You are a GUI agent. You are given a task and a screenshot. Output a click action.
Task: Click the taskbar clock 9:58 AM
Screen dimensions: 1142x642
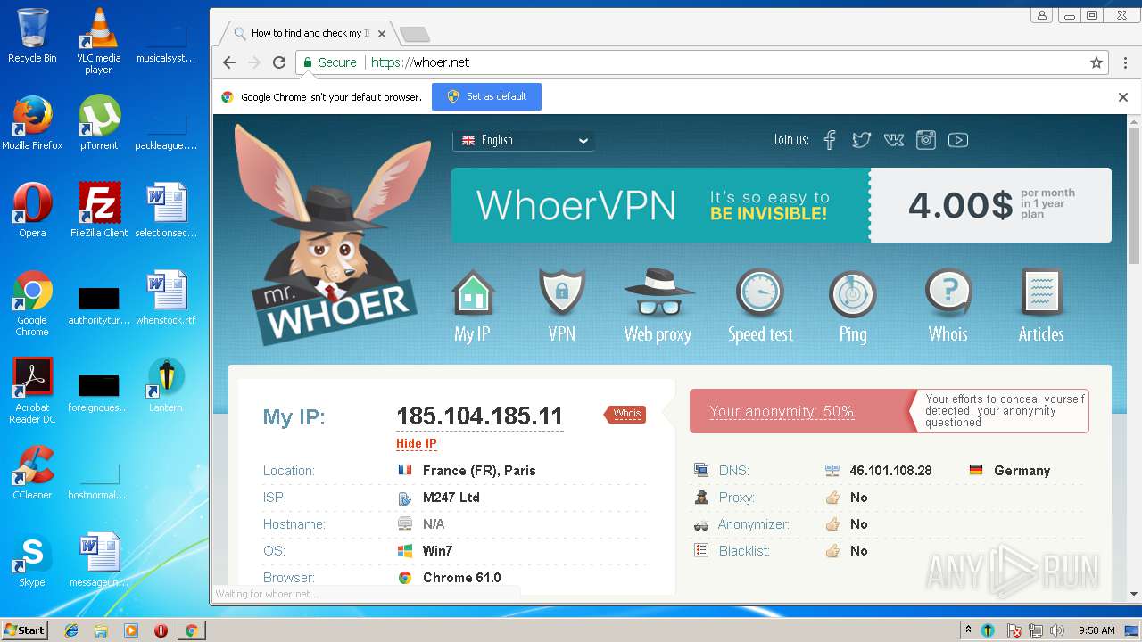1096,630
